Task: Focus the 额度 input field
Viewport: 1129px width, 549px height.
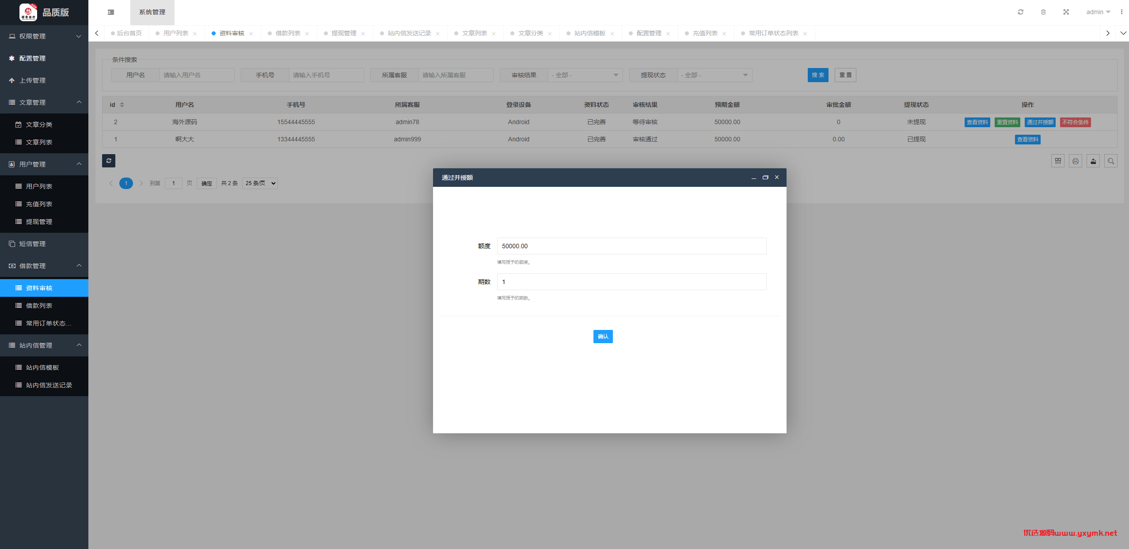Action: [631, 246]
